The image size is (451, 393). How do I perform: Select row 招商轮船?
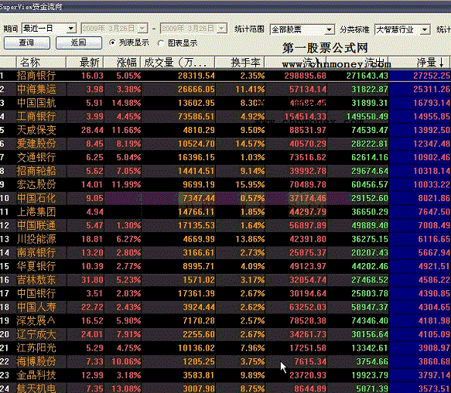point(226,171)
